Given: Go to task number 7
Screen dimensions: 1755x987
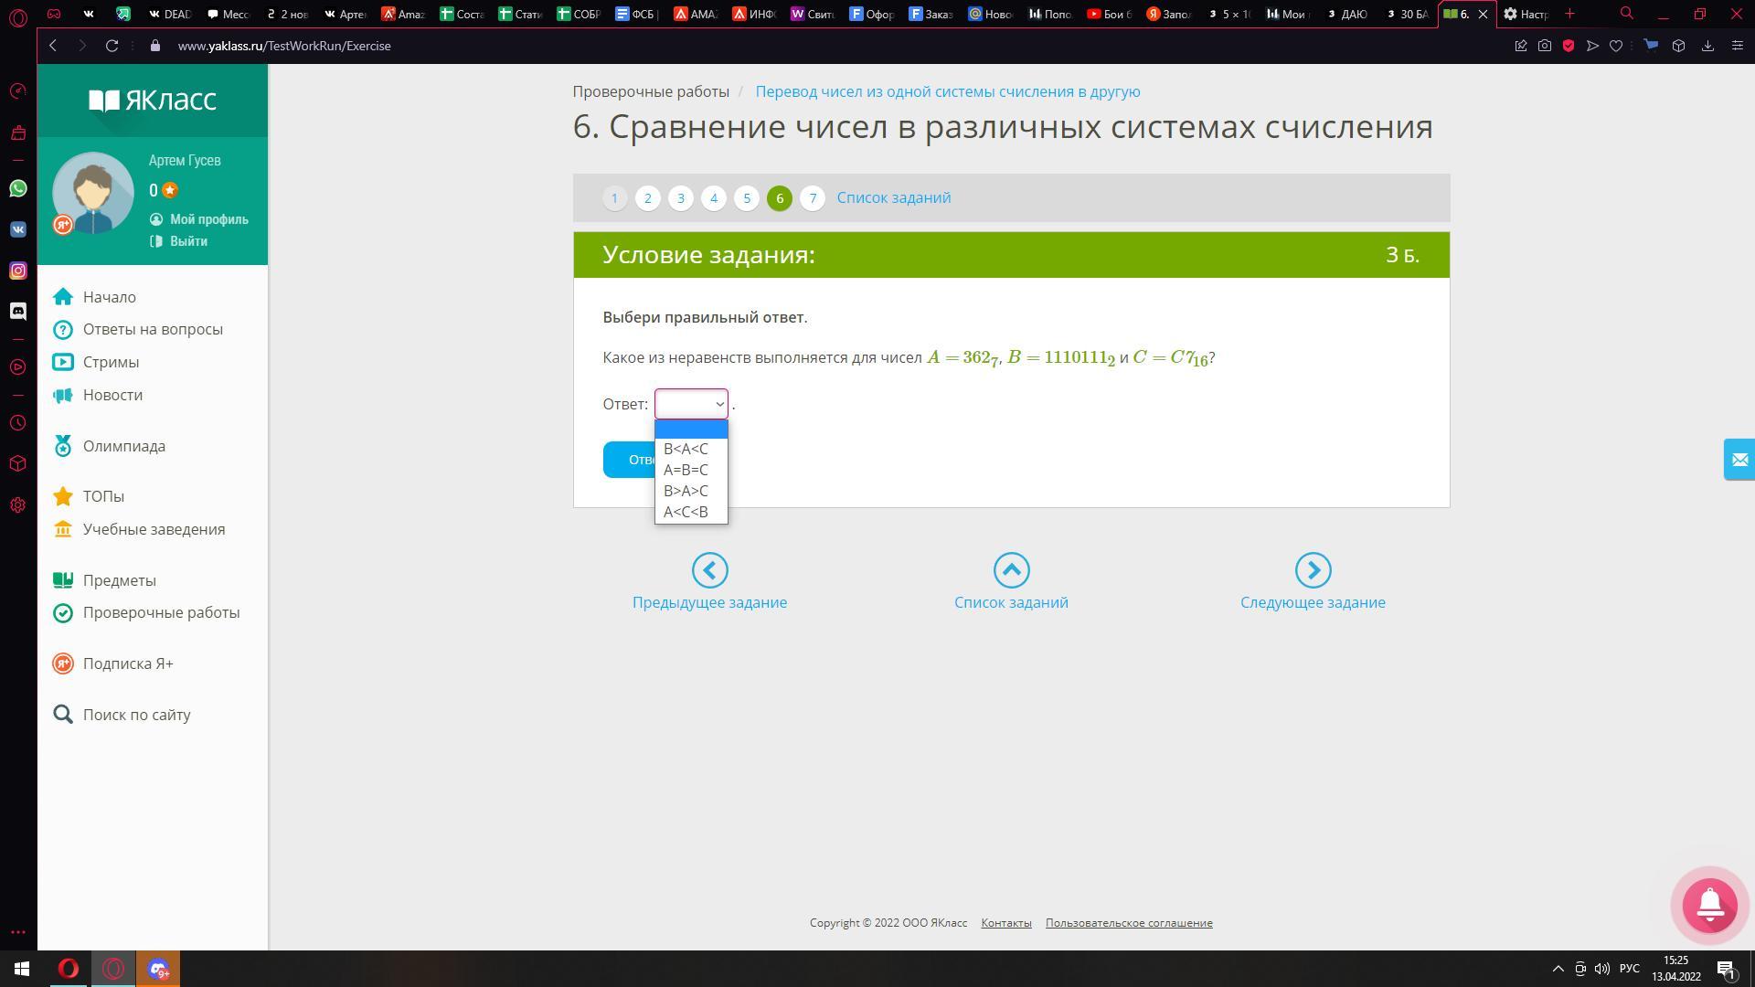Looking at the screenshot, I should pyautogui.click(x=813, y=198).
